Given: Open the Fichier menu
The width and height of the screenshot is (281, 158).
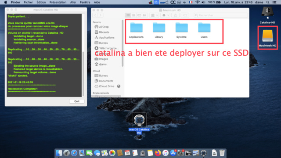Looking at the screenshot, I should [28, 2].
